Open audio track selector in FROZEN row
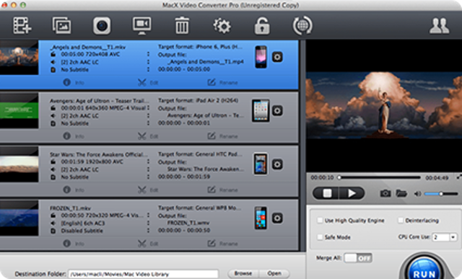The image size is (462, 279). click(x=148, y=223)
